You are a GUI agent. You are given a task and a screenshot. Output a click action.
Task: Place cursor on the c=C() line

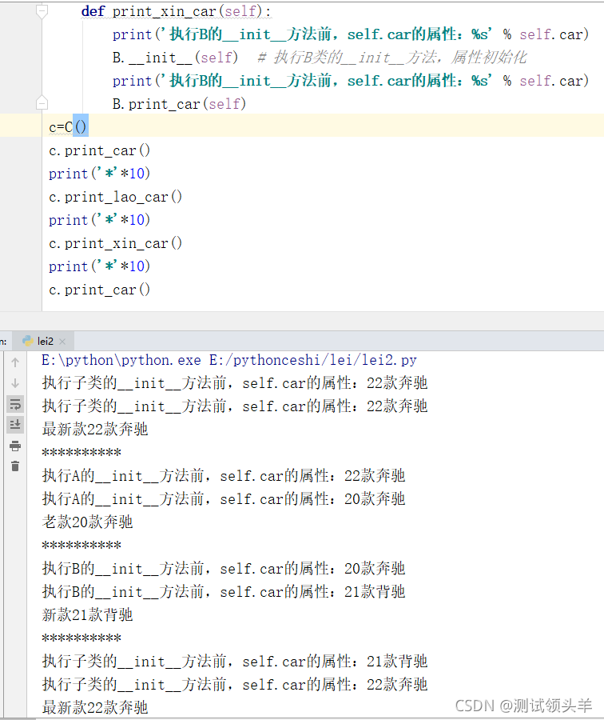pyautogui.click(x=68, y=126)
